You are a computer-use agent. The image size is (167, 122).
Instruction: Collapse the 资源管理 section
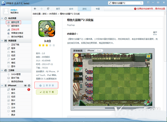tap(2, 41)
